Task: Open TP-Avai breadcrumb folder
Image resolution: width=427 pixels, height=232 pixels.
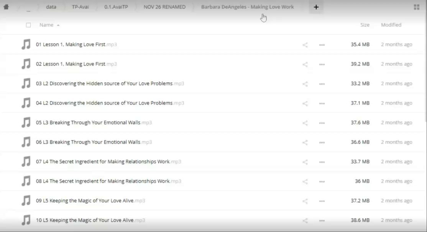Action: (x=80, y=7)
